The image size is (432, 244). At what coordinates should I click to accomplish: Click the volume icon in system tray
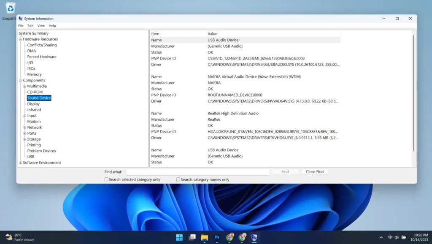[x=397, y=237]
